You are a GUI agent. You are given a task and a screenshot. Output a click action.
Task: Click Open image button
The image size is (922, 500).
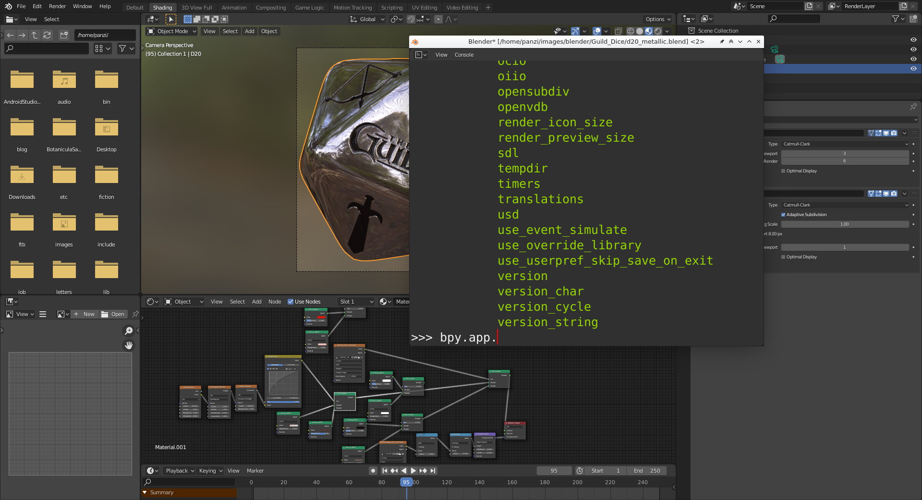tap(113, 314)
